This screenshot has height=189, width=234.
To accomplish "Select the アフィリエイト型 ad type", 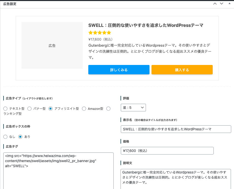I will [x=51, y=109].
